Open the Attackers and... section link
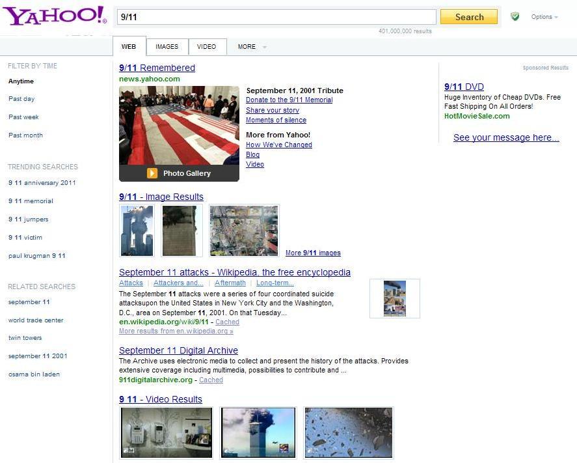Screen dimensions: 577x463 pyautogui.click(x=178, y=283)
